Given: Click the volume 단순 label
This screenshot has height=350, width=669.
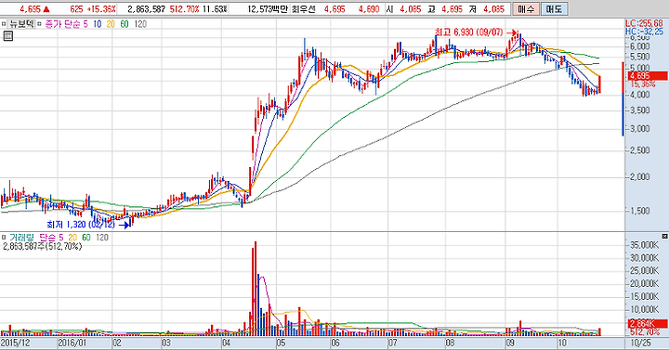Looking at the screenshot, I should (47, 238).
